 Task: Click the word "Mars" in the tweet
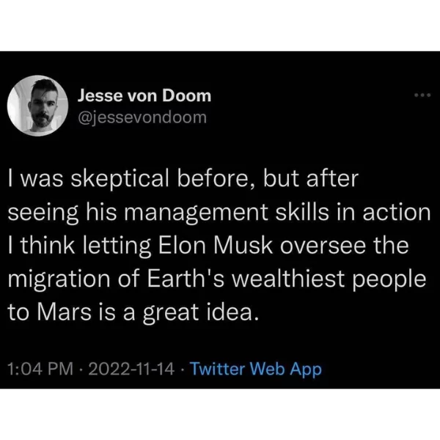(x=65, y=312)
